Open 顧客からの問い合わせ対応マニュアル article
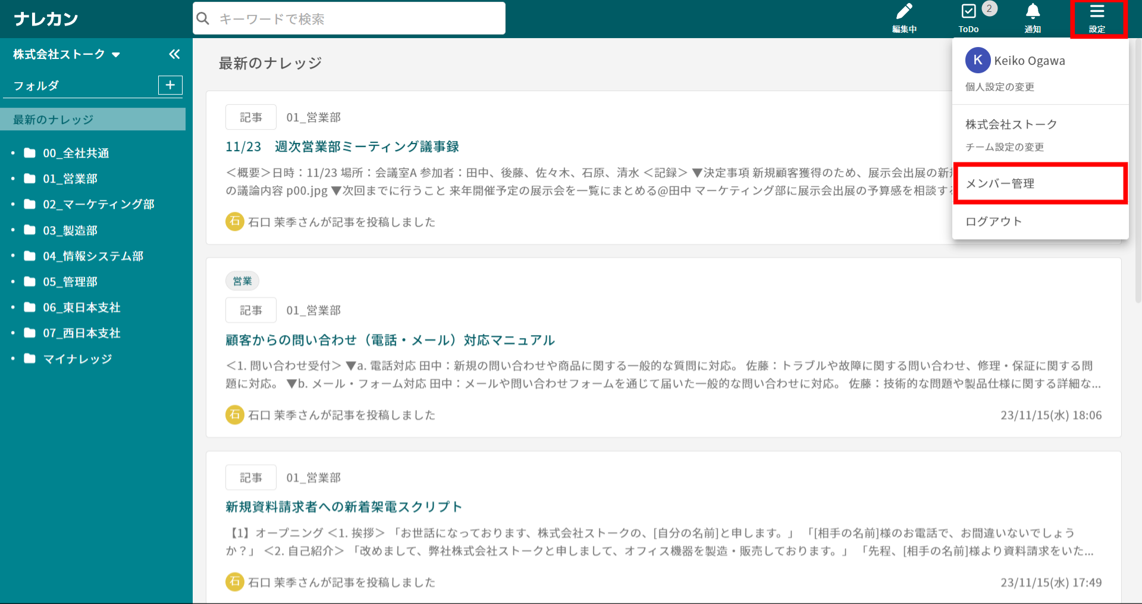The height and width of the screenshot is (604, 1142). coord(390,340)
